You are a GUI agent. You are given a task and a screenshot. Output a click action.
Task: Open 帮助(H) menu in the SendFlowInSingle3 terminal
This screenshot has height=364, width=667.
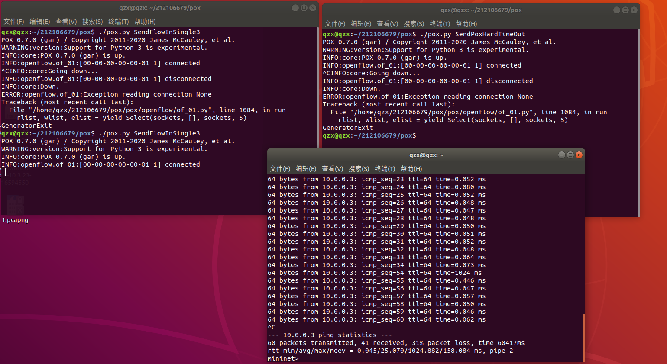(x=145, y=22)
